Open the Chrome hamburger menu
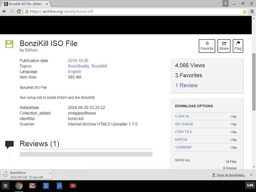This screenshot has width=256, height=192. coord(252,11)
